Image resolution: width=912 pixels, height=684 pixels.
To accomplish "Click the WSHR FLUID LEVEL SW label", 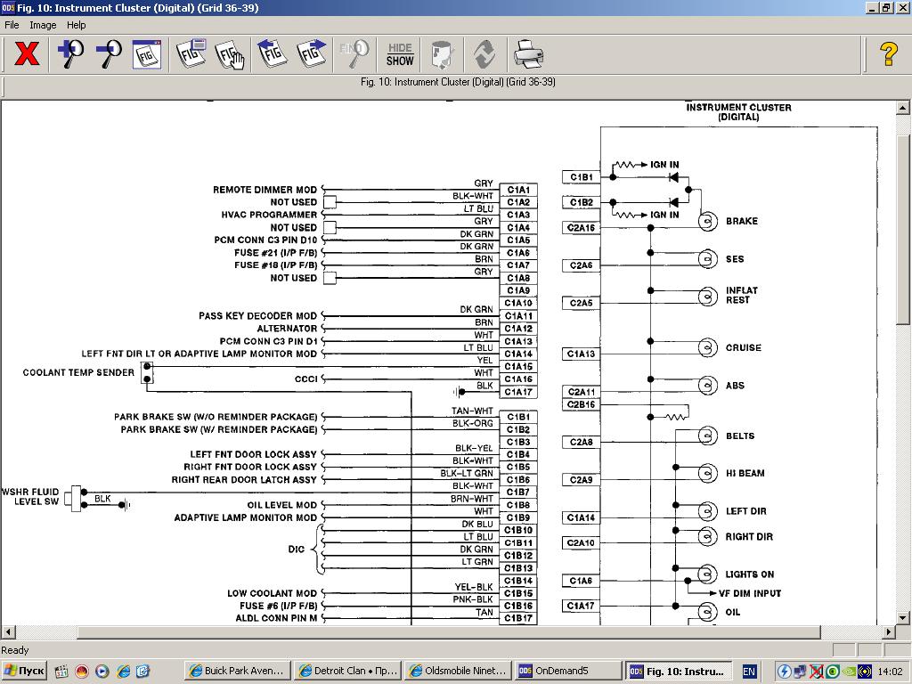I will pos(30,496).
